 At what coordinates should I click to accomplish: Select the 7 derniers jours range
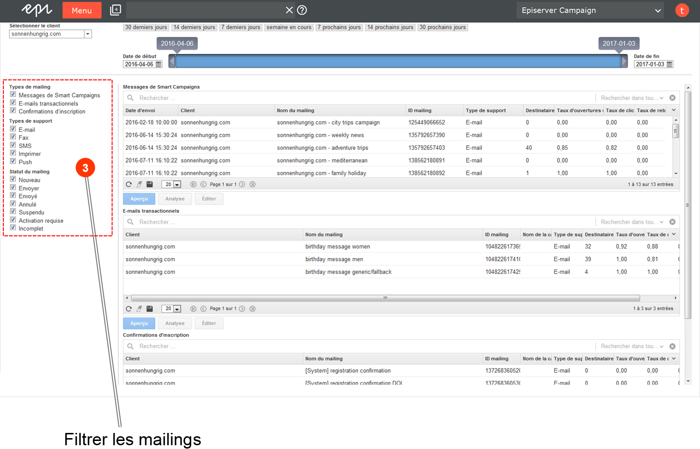coord(240,27)
